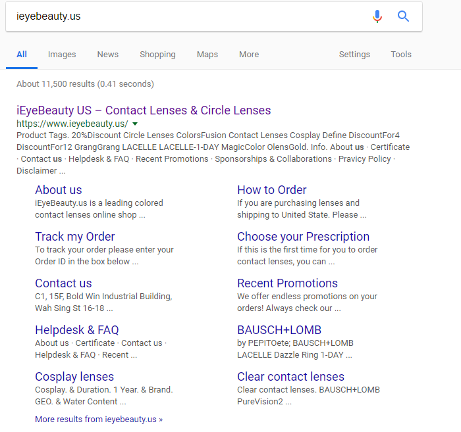Select the Shopping tab

point(157,55)
